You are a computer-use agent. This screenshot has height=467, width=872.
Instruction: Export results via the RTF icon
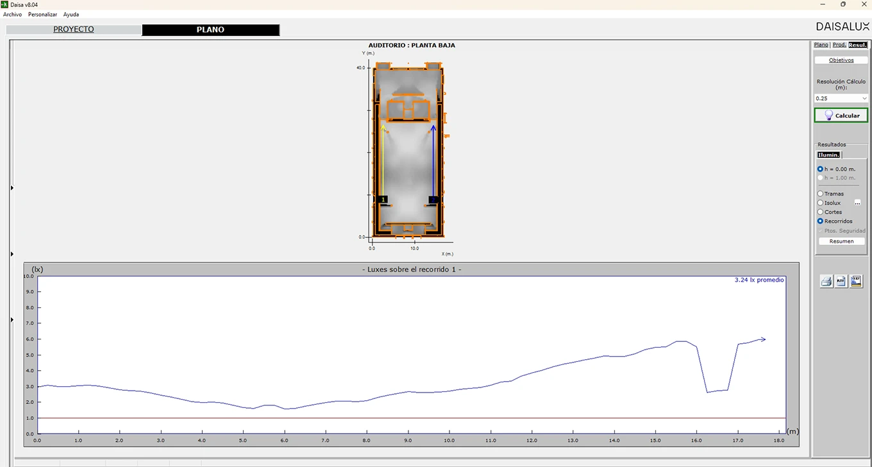(x=841, y=281)
